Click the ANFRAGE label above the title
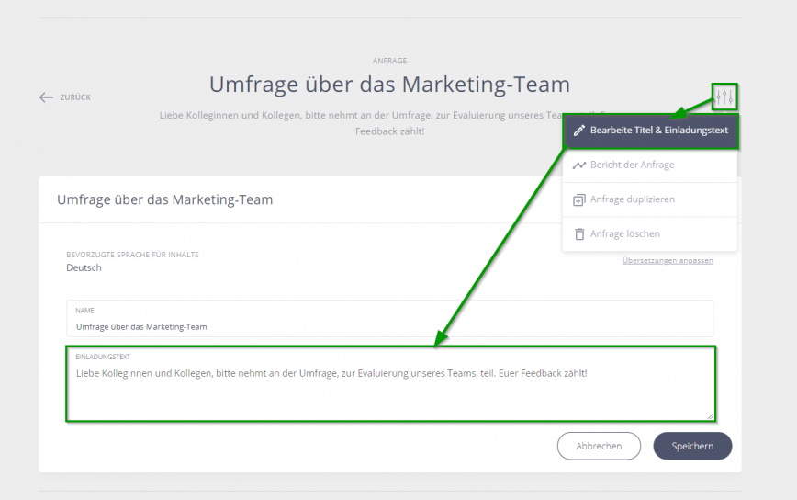 [390, 61]
